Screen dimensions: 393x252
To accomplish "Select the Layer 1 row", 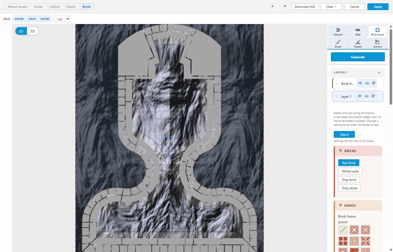I will (x=358, y=96).
